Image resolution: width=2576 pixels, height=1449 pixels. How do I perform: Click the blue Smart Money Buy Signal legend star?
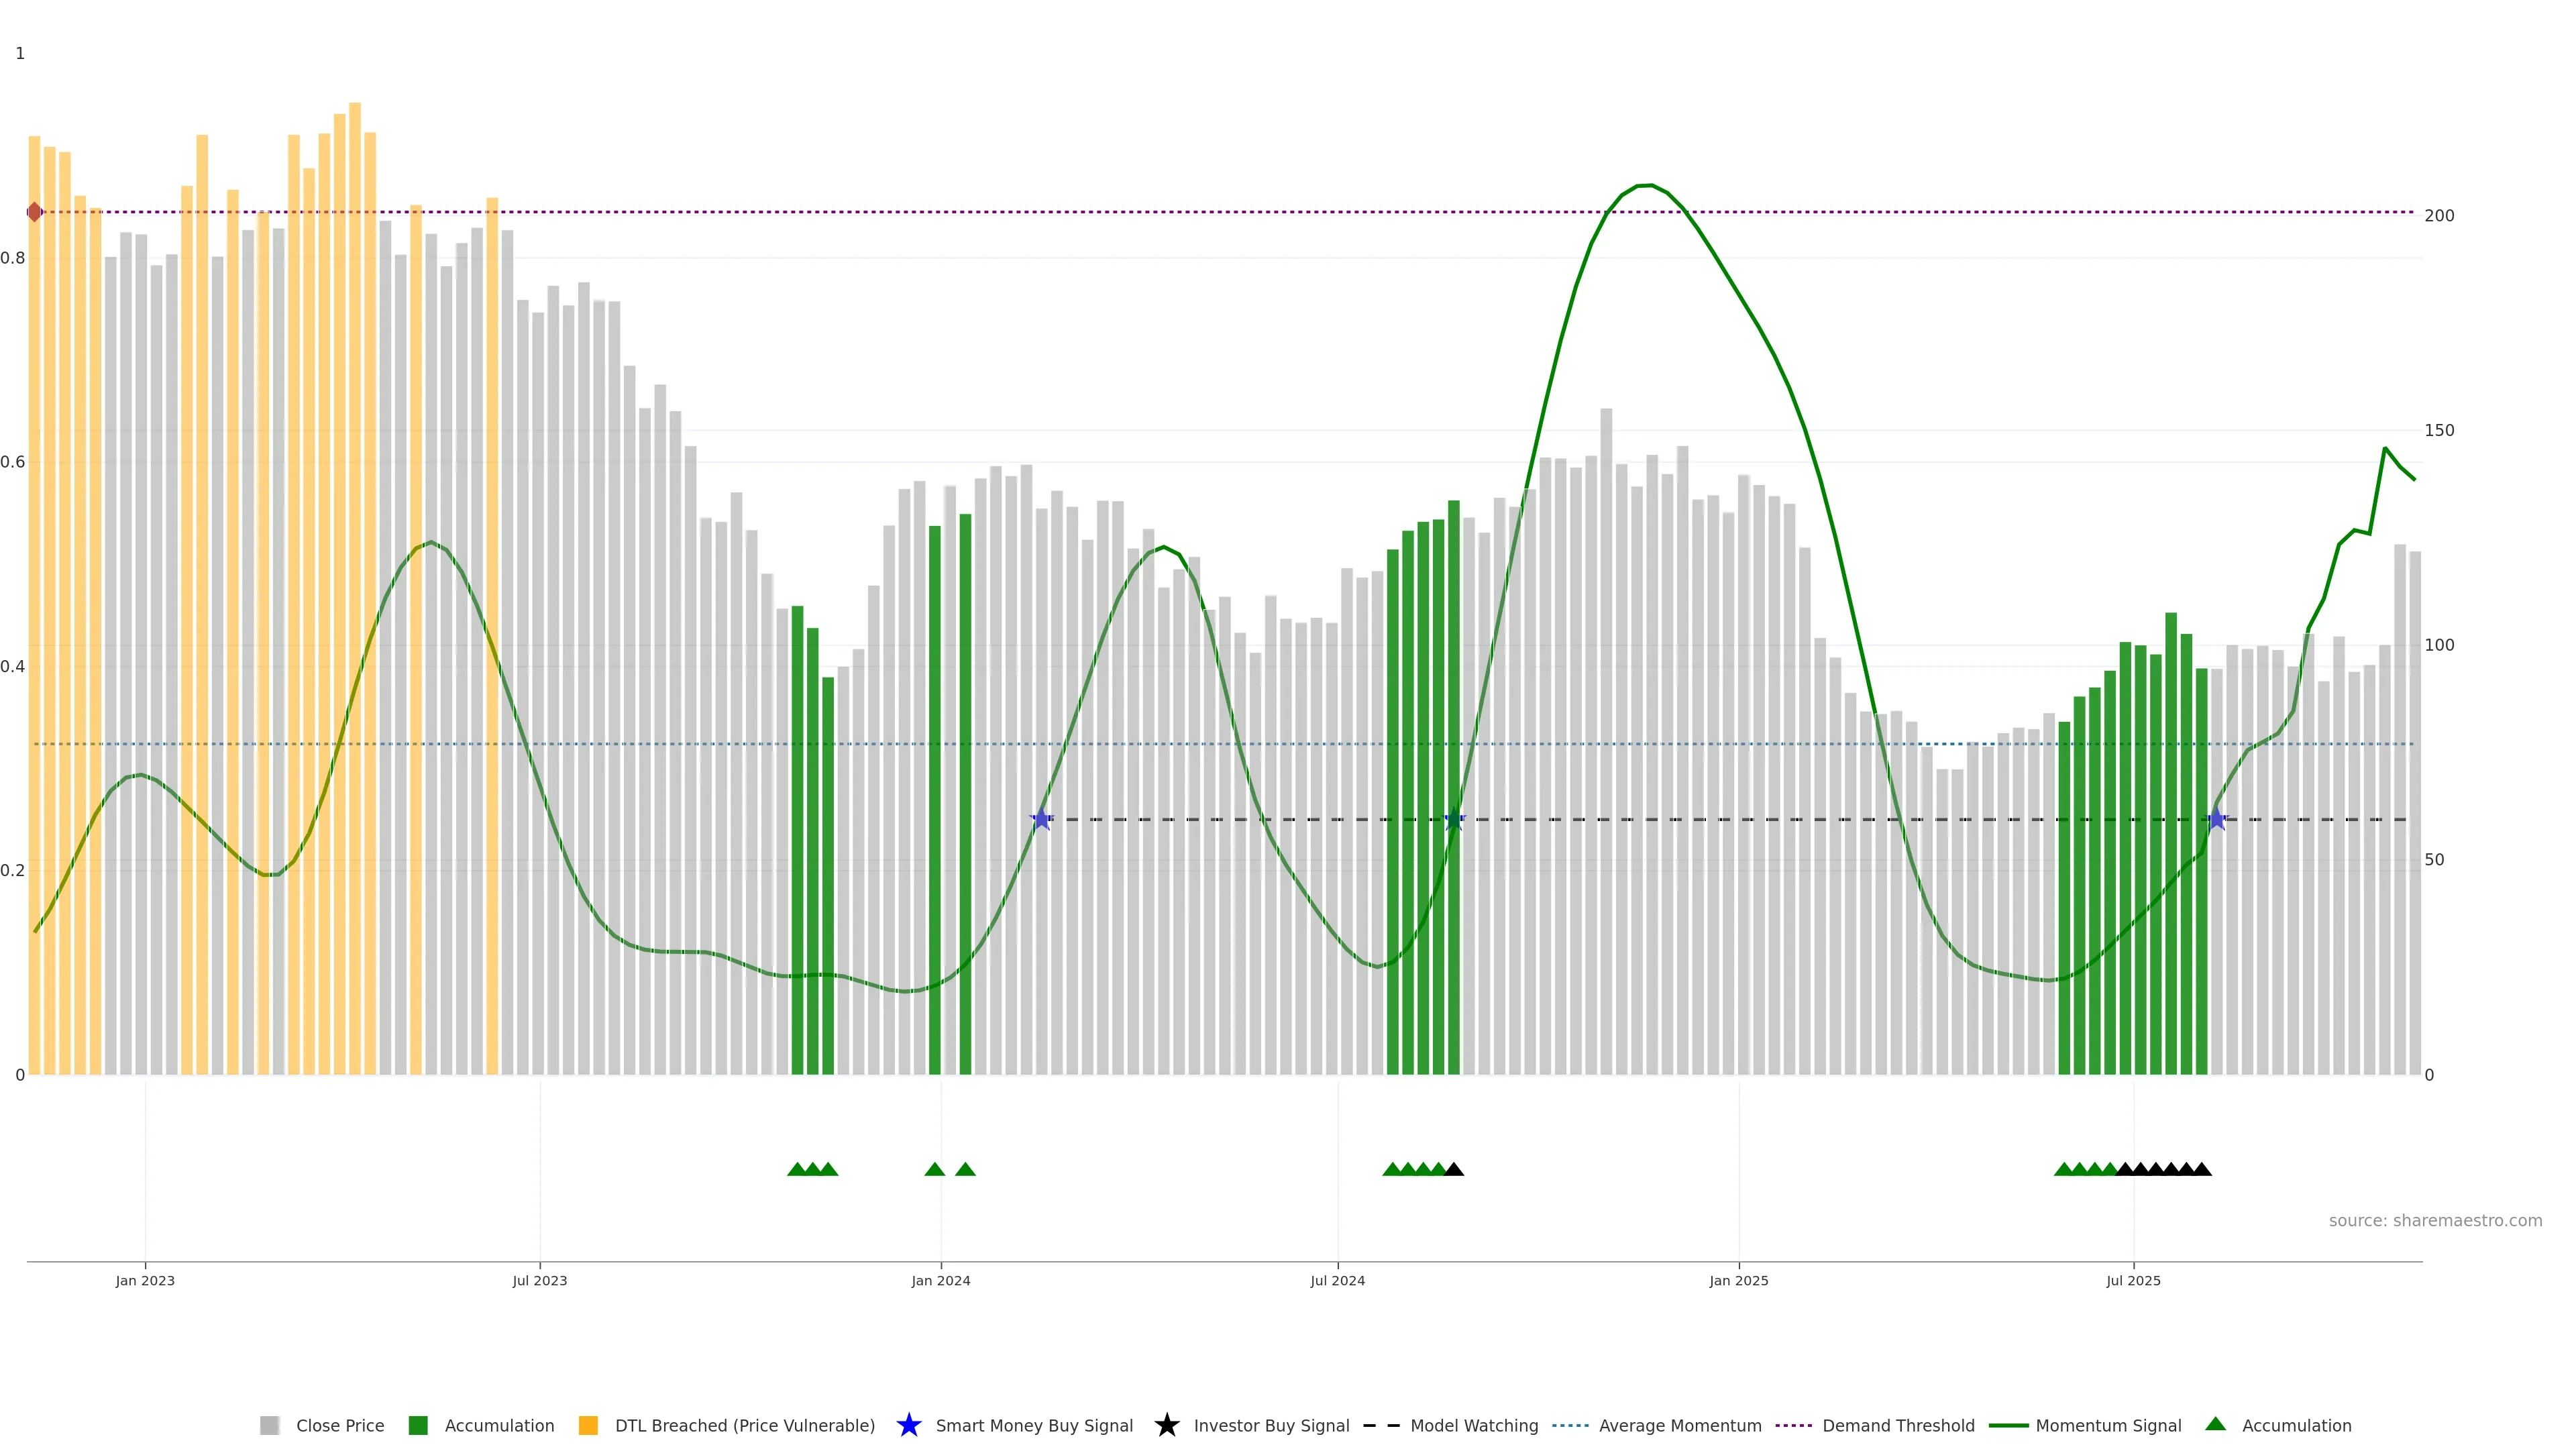(908, 1425)
